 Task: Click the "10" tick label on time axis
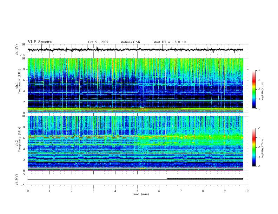click(247, 191)
